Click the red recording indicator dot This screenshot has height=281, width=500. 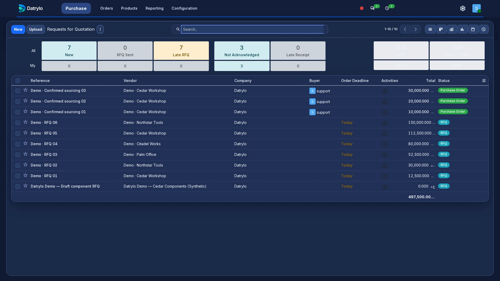click(361, 8)
